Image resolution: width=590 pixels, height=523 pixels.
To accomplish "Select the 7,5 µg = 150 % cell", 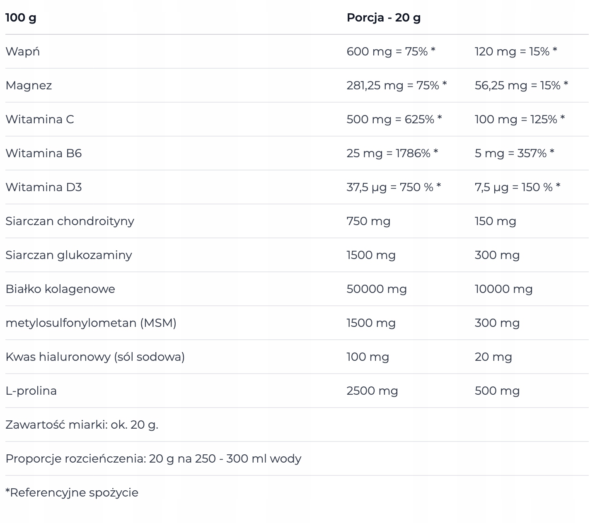I will 517,187.
